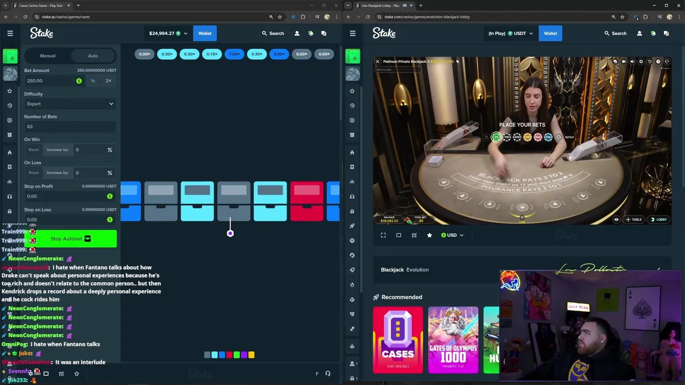Select Reset option under On Win
The width and height of the screenshot is (685, 385).
(x=34, y=150)
